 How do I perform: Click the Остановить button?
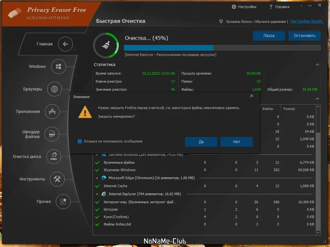(305, 36)
